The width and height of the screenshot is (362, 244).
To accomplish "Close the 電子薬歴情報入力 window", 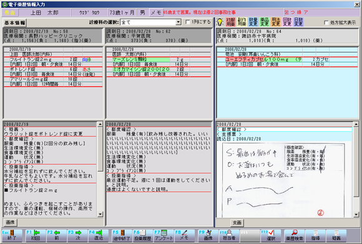I will (357, 4).
